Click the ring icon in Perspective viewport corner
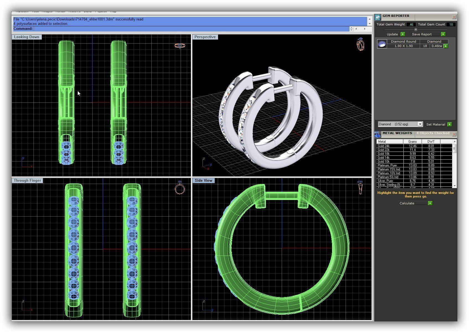Viewport: 469px width, 333px height. tap(360, 44)
